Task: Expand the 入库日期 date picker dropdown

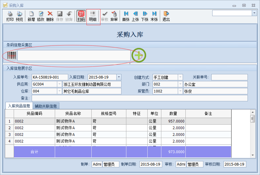Action: point(119,77)
